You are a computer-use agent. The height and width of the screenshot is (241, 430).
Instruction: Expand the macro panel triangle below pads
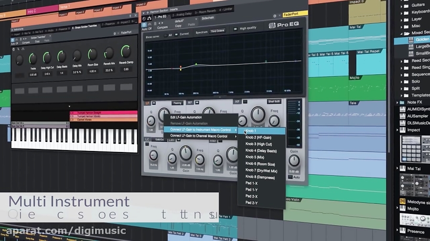click(x=69, y=106)
